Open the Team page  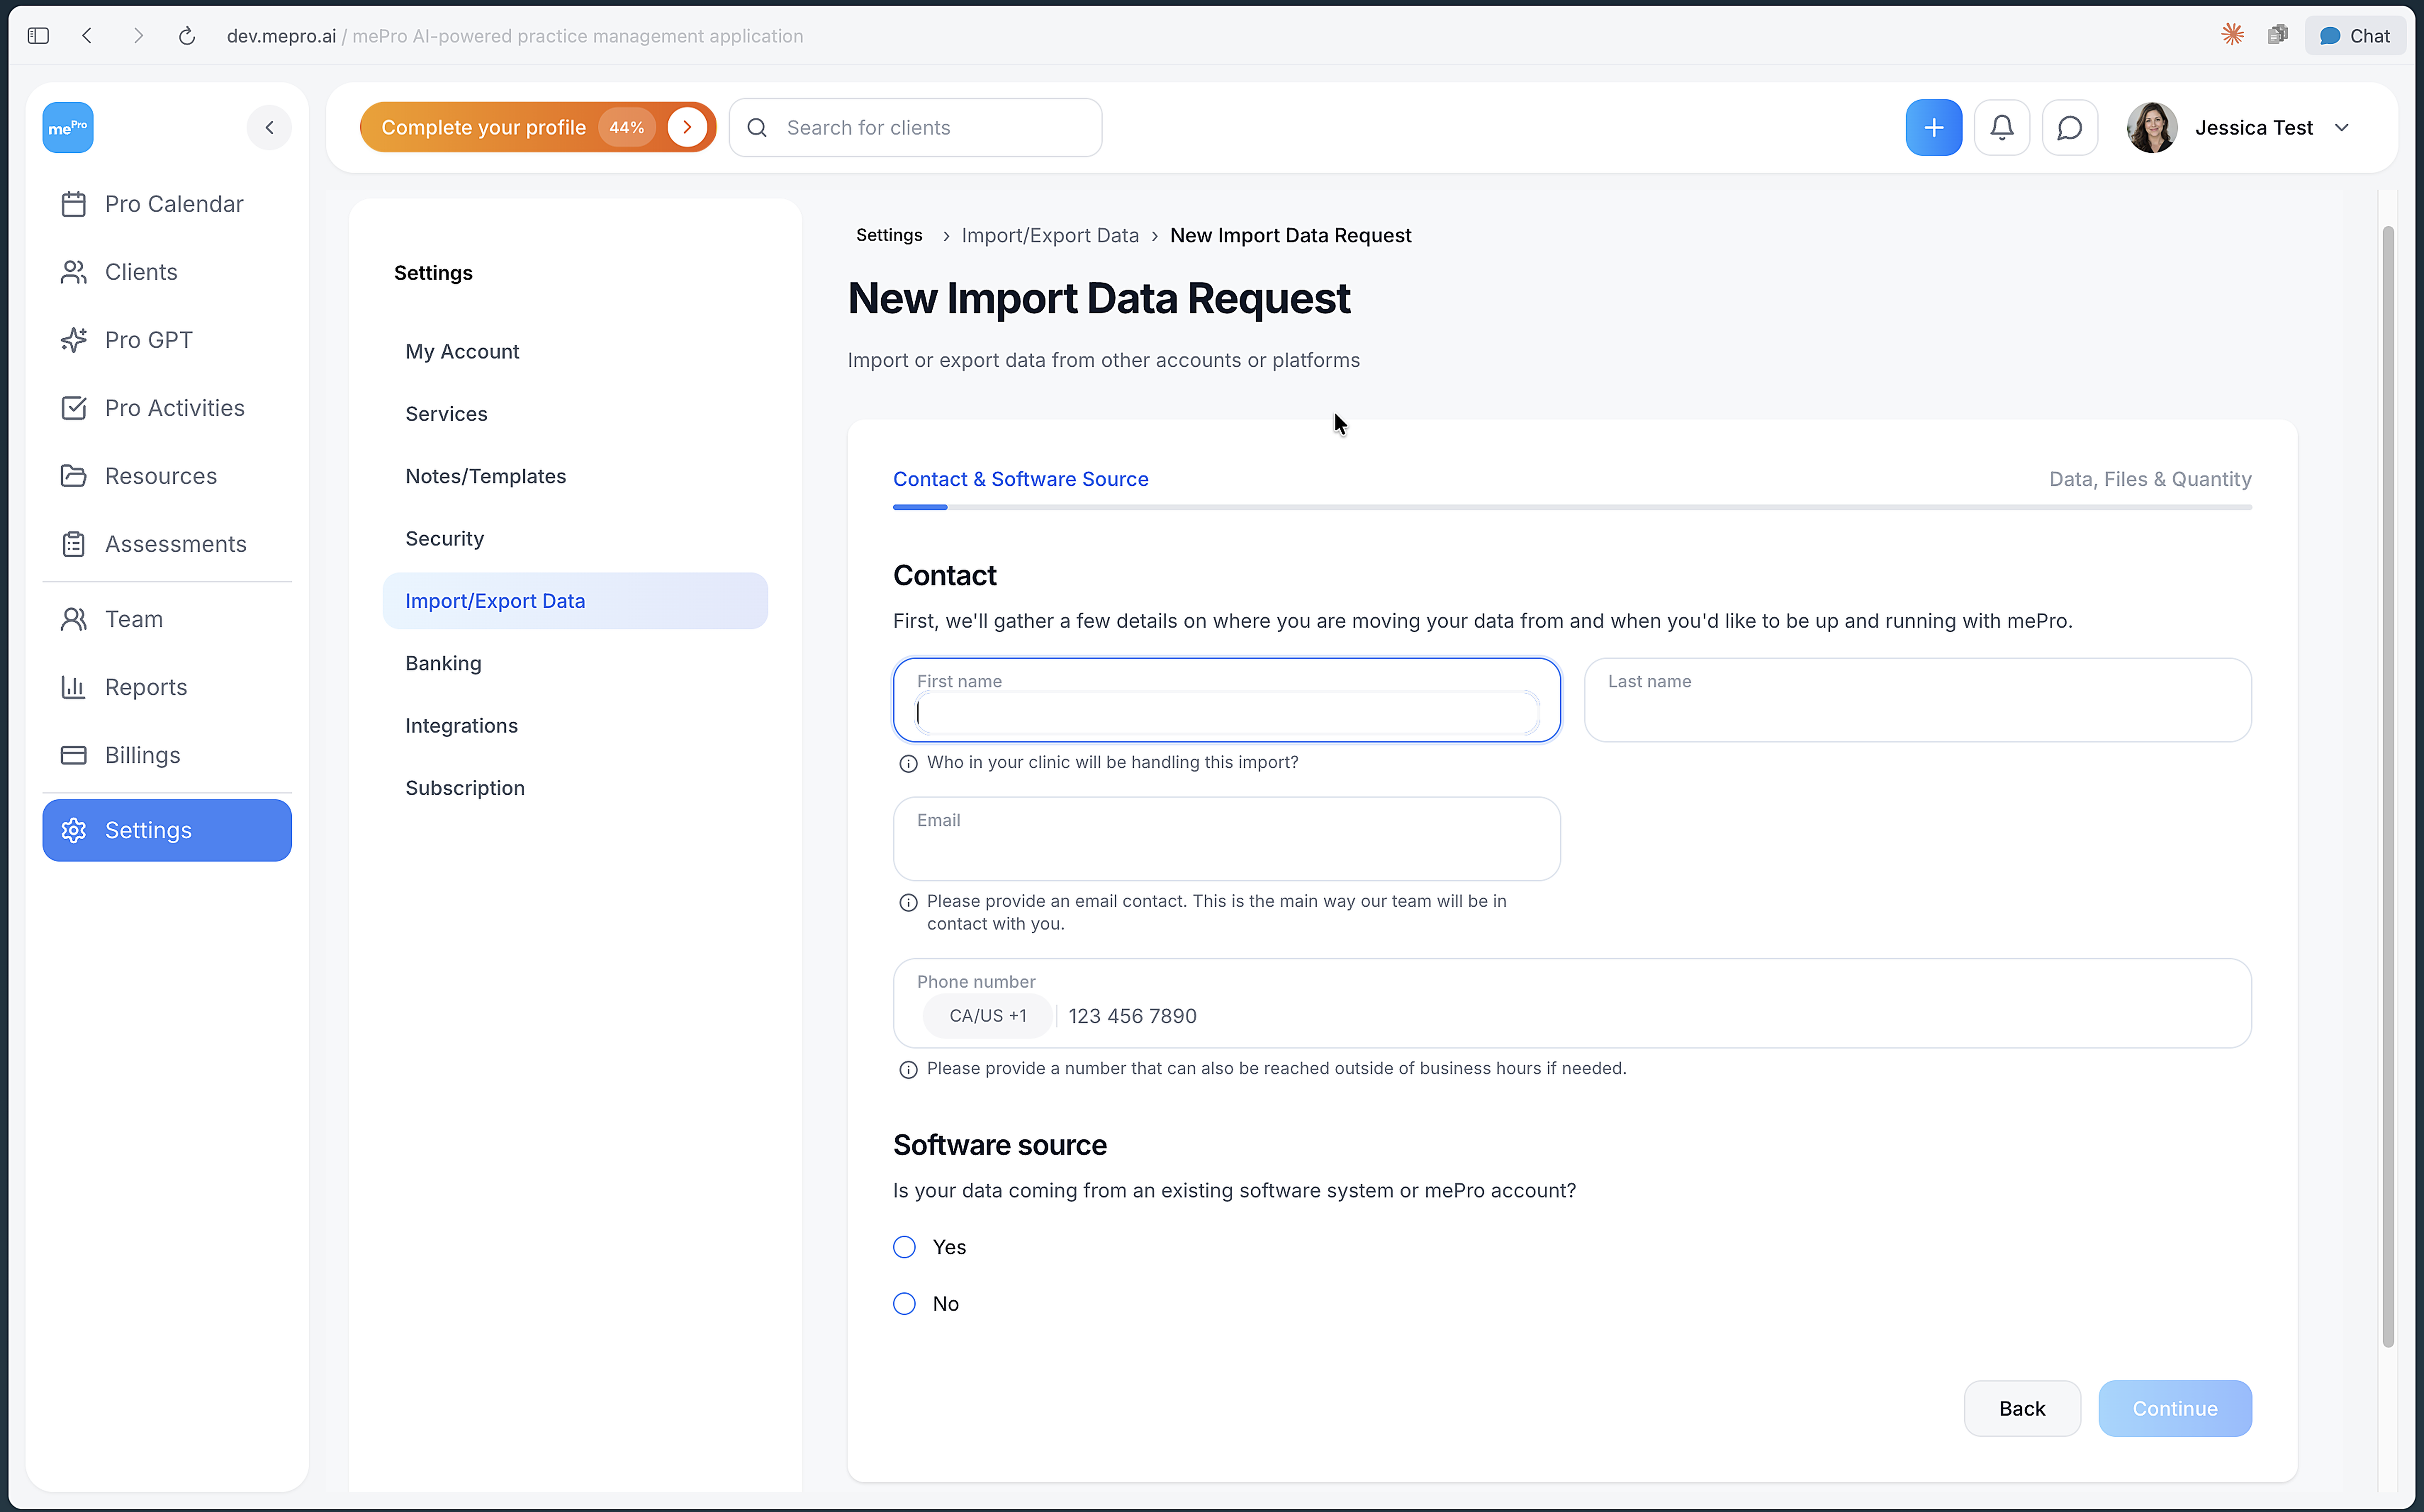coord(167,619)
